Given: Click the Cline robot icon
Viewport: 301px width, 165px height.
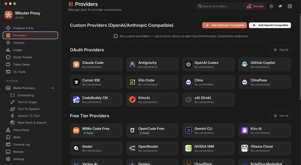Looking at the screenshot, I should pos(189,82).
